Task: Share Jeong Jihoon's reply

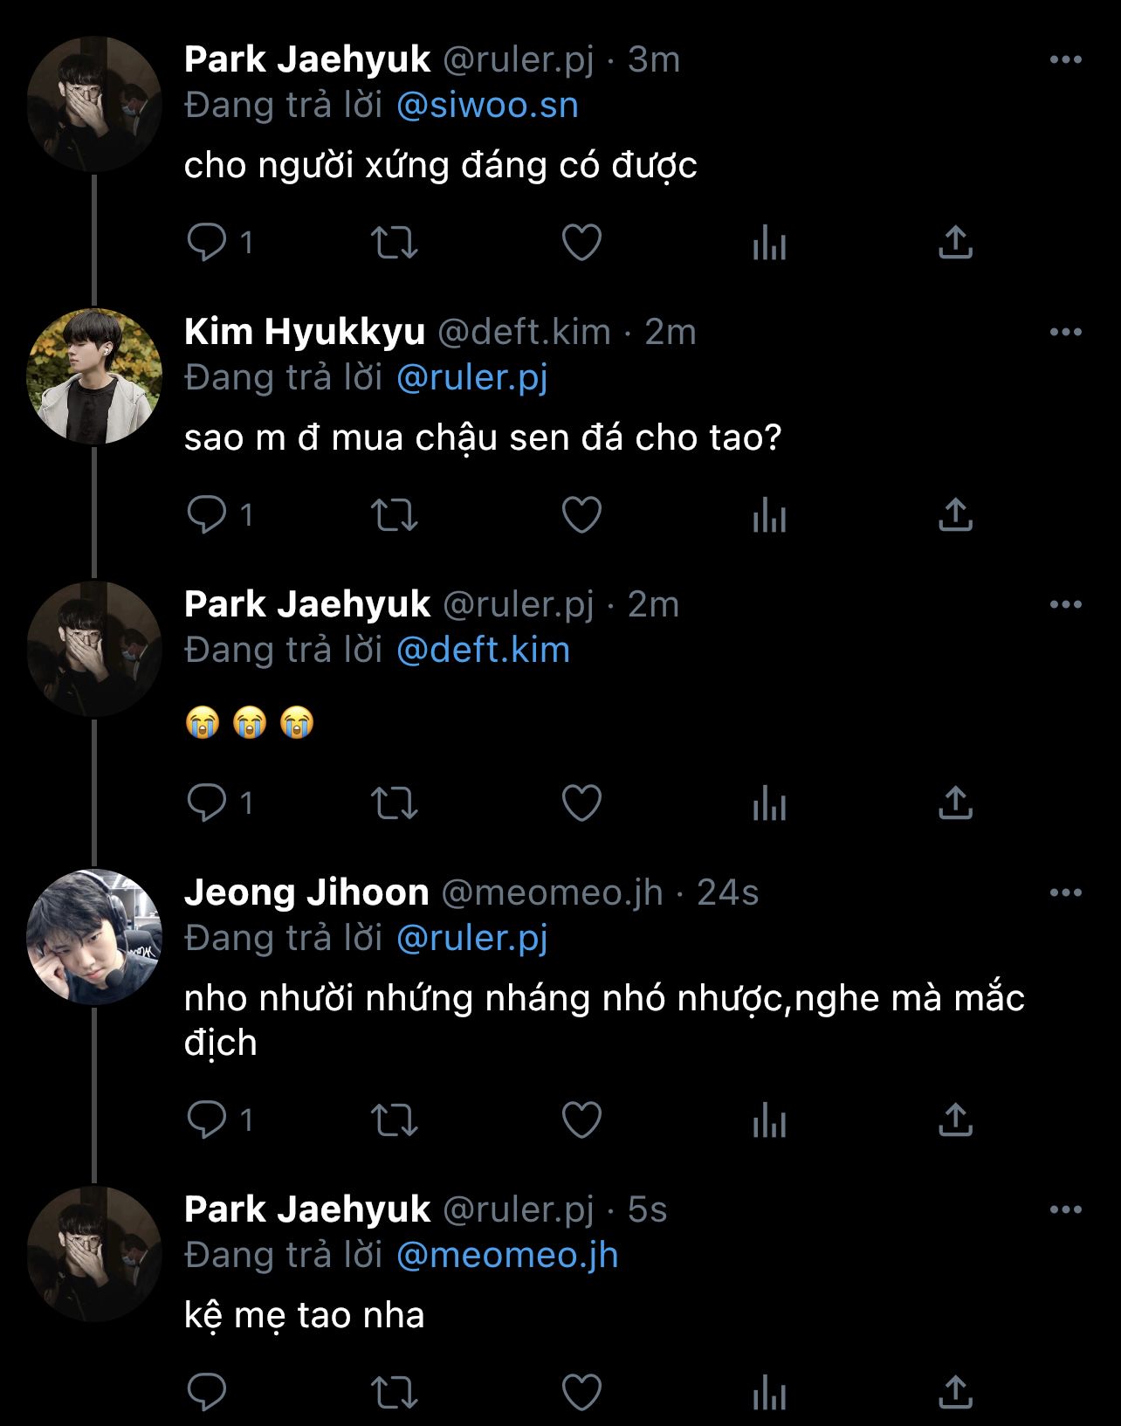Action: point(955,1119)
